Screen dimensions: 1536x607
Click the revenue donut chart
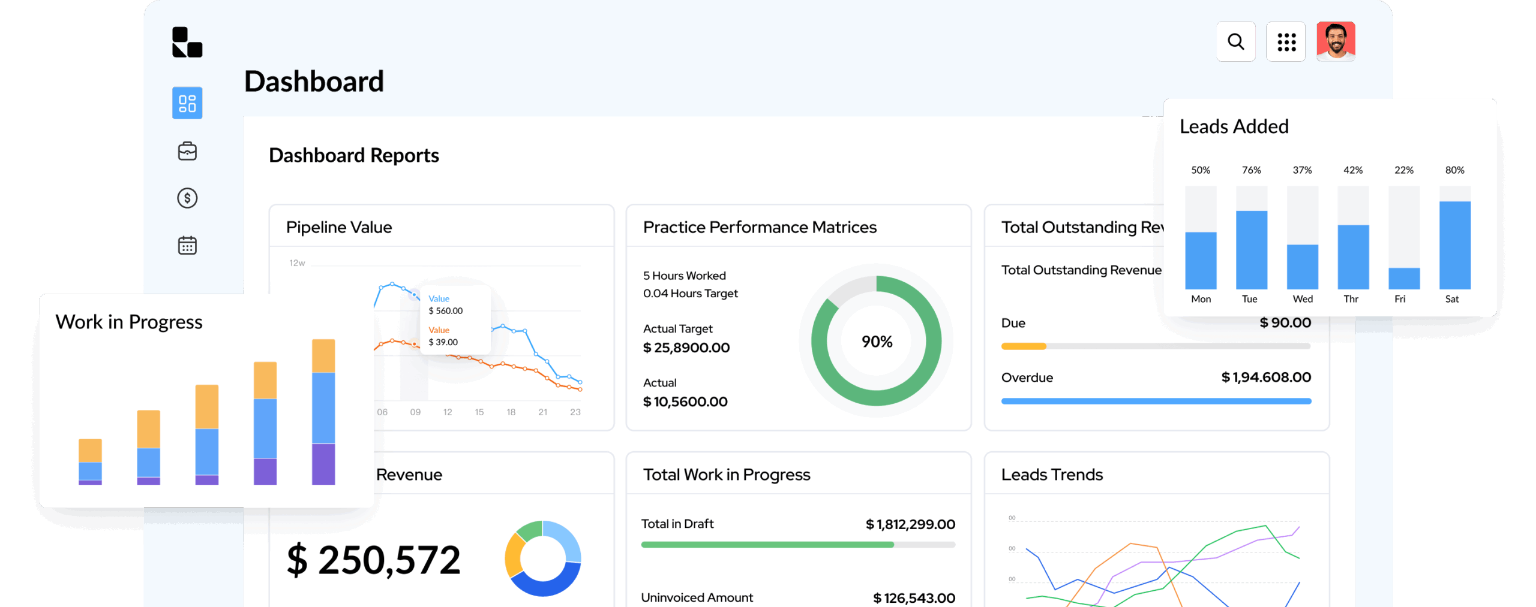click(542, 558)
